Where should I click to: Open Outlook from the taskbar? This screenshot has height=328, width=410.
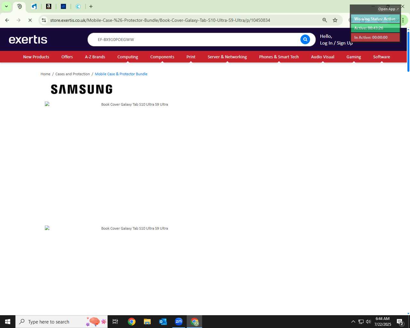tap(163, 322)
